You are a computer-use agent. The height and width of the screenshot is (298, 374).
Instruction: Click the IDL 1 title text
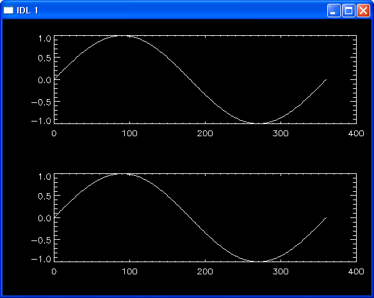(28, 10)
